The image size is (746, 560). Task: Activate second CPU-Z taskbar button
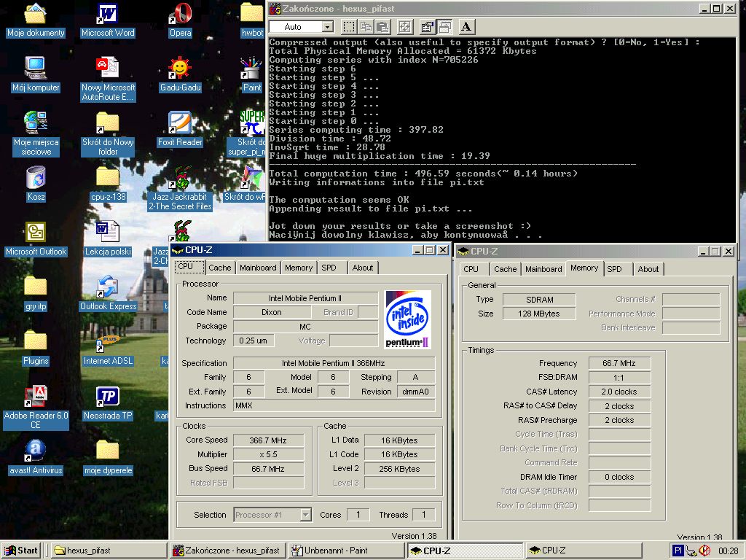(x=584, y=551)
